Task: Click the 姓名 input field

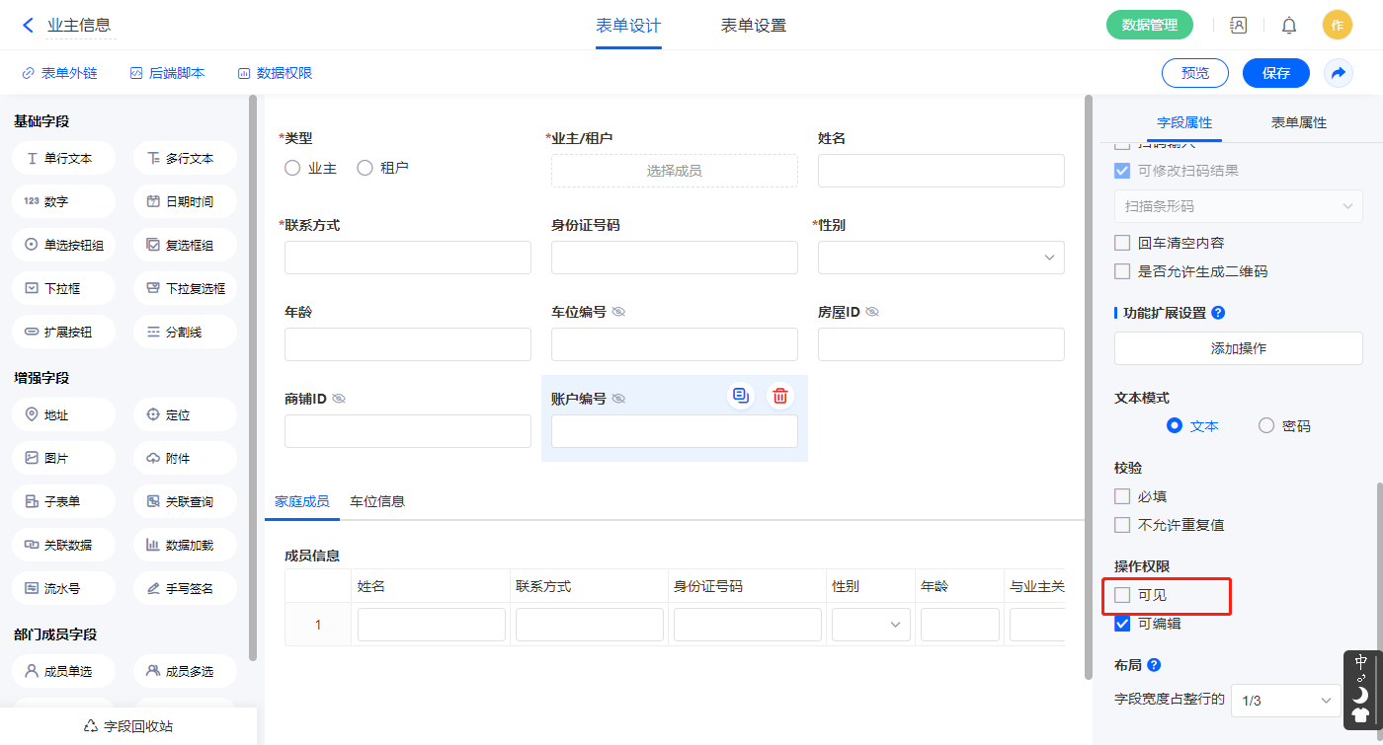Action: point(940,171)
